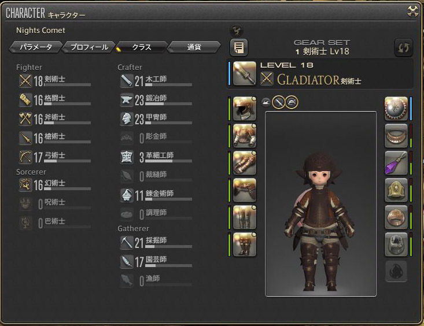Screen dimensions: 424x326
Task: Click the main hand sword weapon slot
Action: pyautogui.click(x=245, y=73)
